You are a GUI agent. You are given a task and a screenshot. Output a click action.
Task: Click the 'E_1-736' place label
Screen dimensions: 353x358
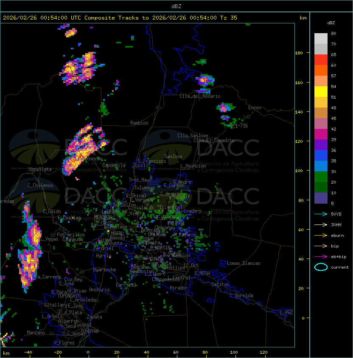coord(239,126)
